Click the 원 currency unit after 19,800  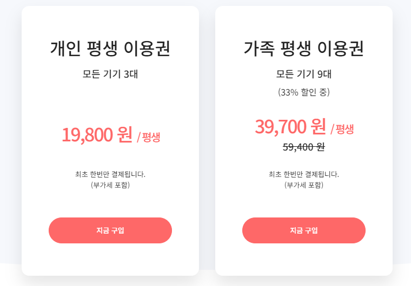(x=125, y=134)
